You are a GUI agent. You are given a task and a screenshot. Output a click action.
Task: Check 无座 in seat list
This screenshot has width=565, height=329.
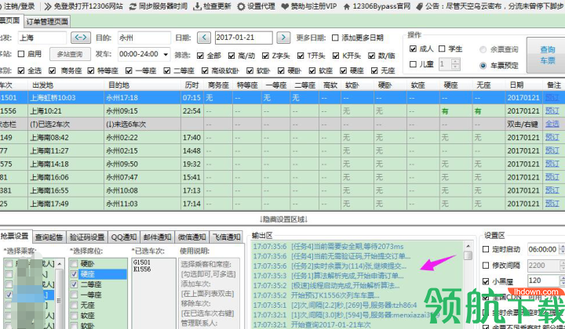74,305
